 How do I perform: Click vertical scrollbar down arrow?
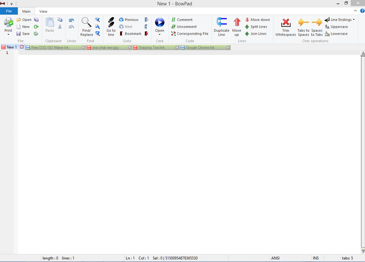coord(363,251)
